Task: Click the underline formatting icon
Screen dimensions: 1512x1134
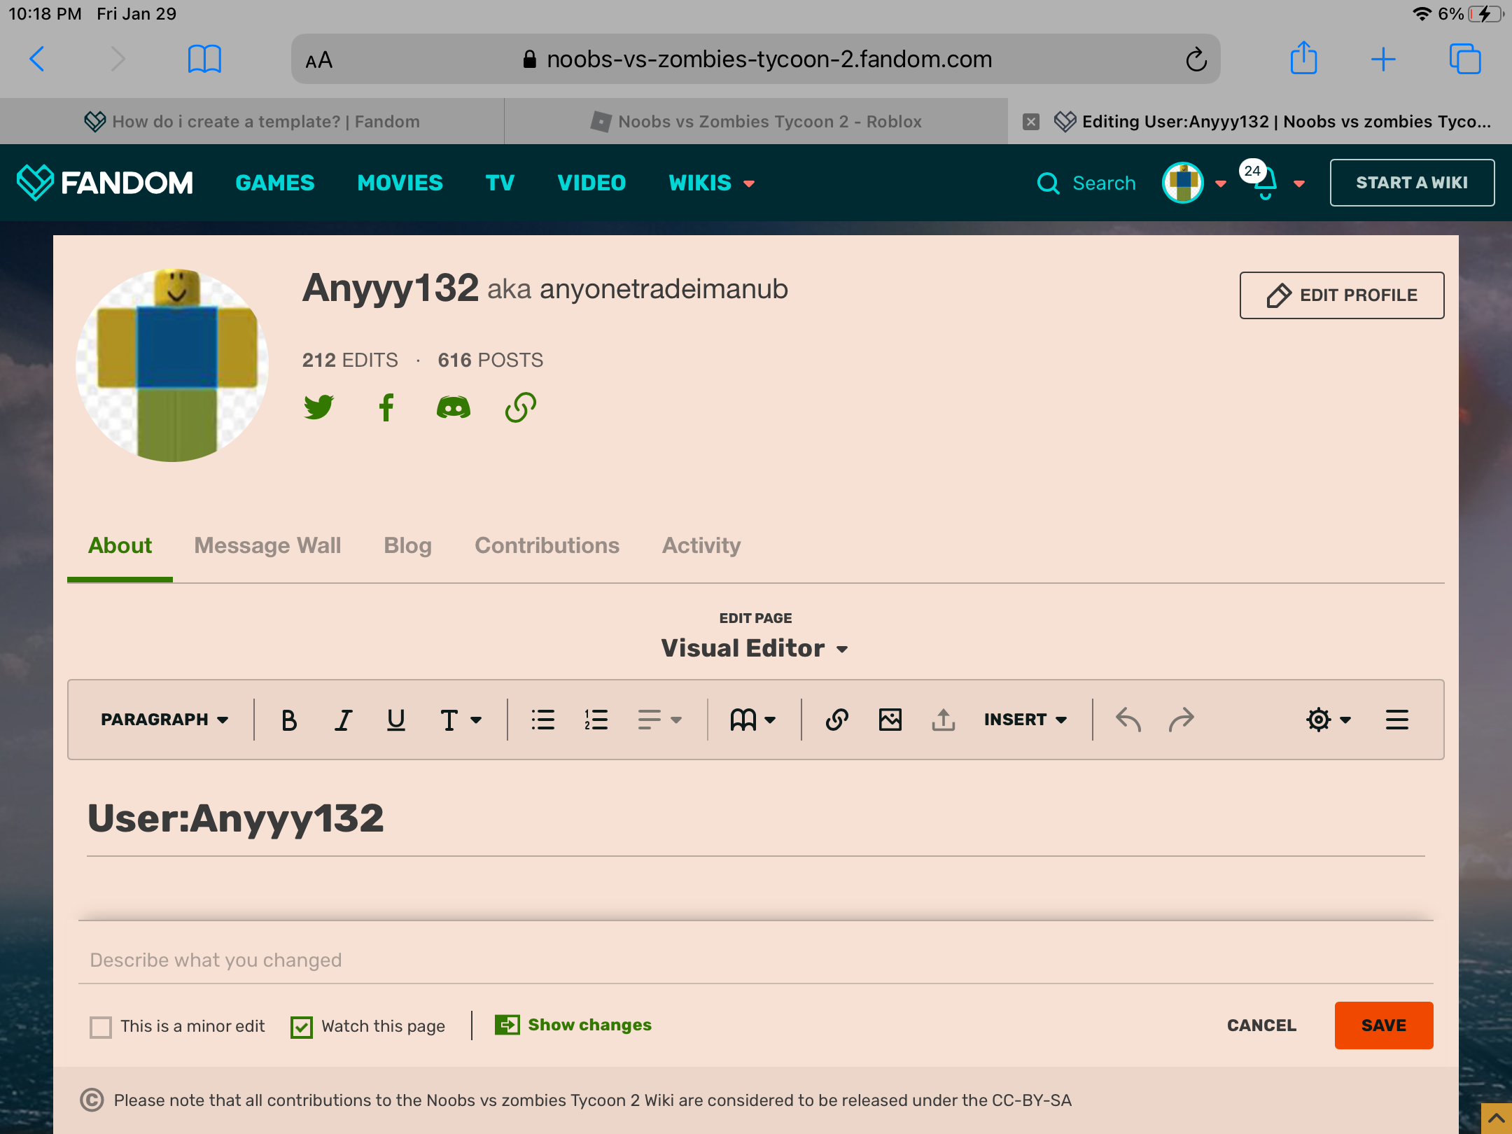Action: click(396, 720)
